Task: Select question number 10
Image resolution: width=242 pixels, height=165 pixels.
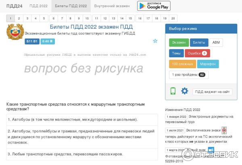Action: pyautogui.click(x=87, y=19)
